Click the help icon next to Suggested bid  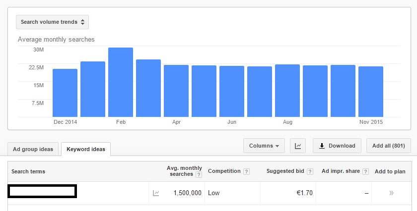(310, 172)
